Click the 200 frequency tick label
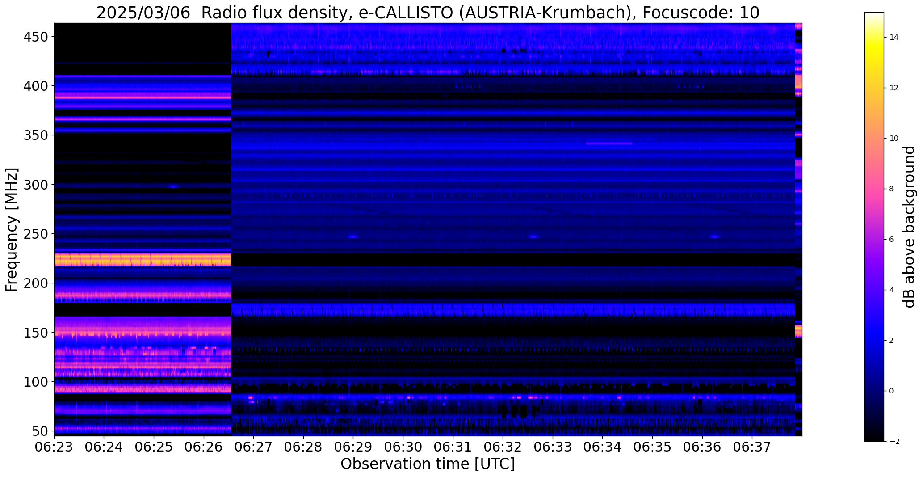Viewport: 923px width, 477px height. tap(36, 283)
